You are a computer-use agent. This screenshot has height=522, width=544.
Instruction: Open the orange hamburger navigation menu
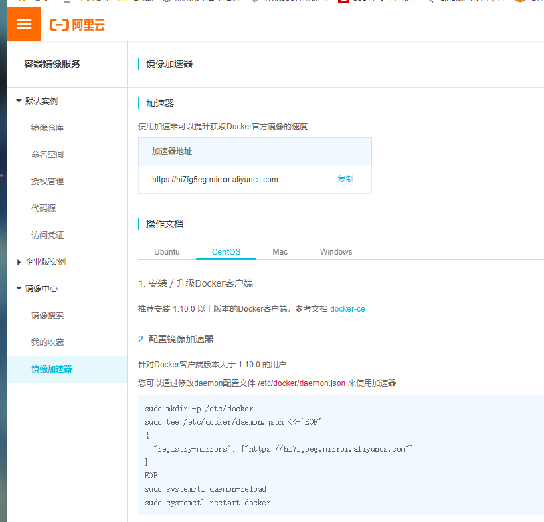tap(23, 24)
